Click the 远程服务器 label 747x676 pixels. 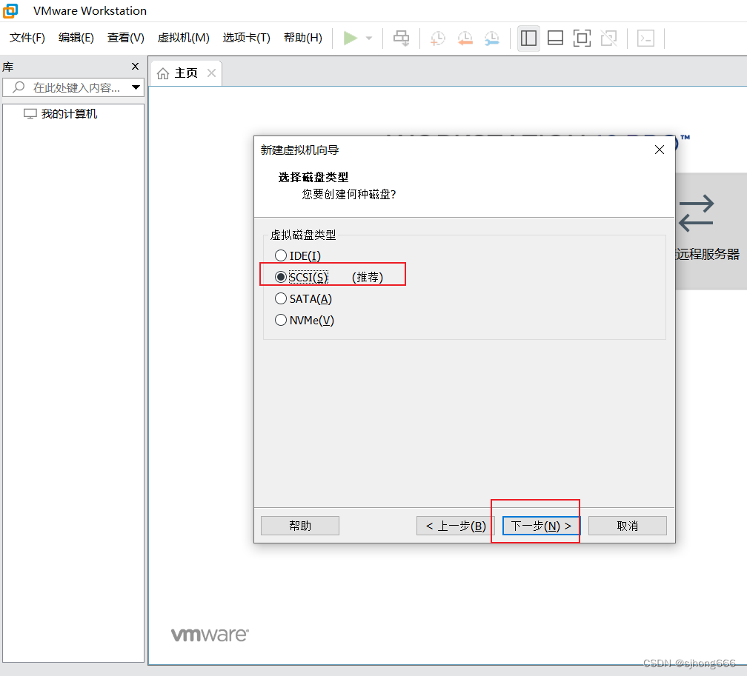[708, 254]
